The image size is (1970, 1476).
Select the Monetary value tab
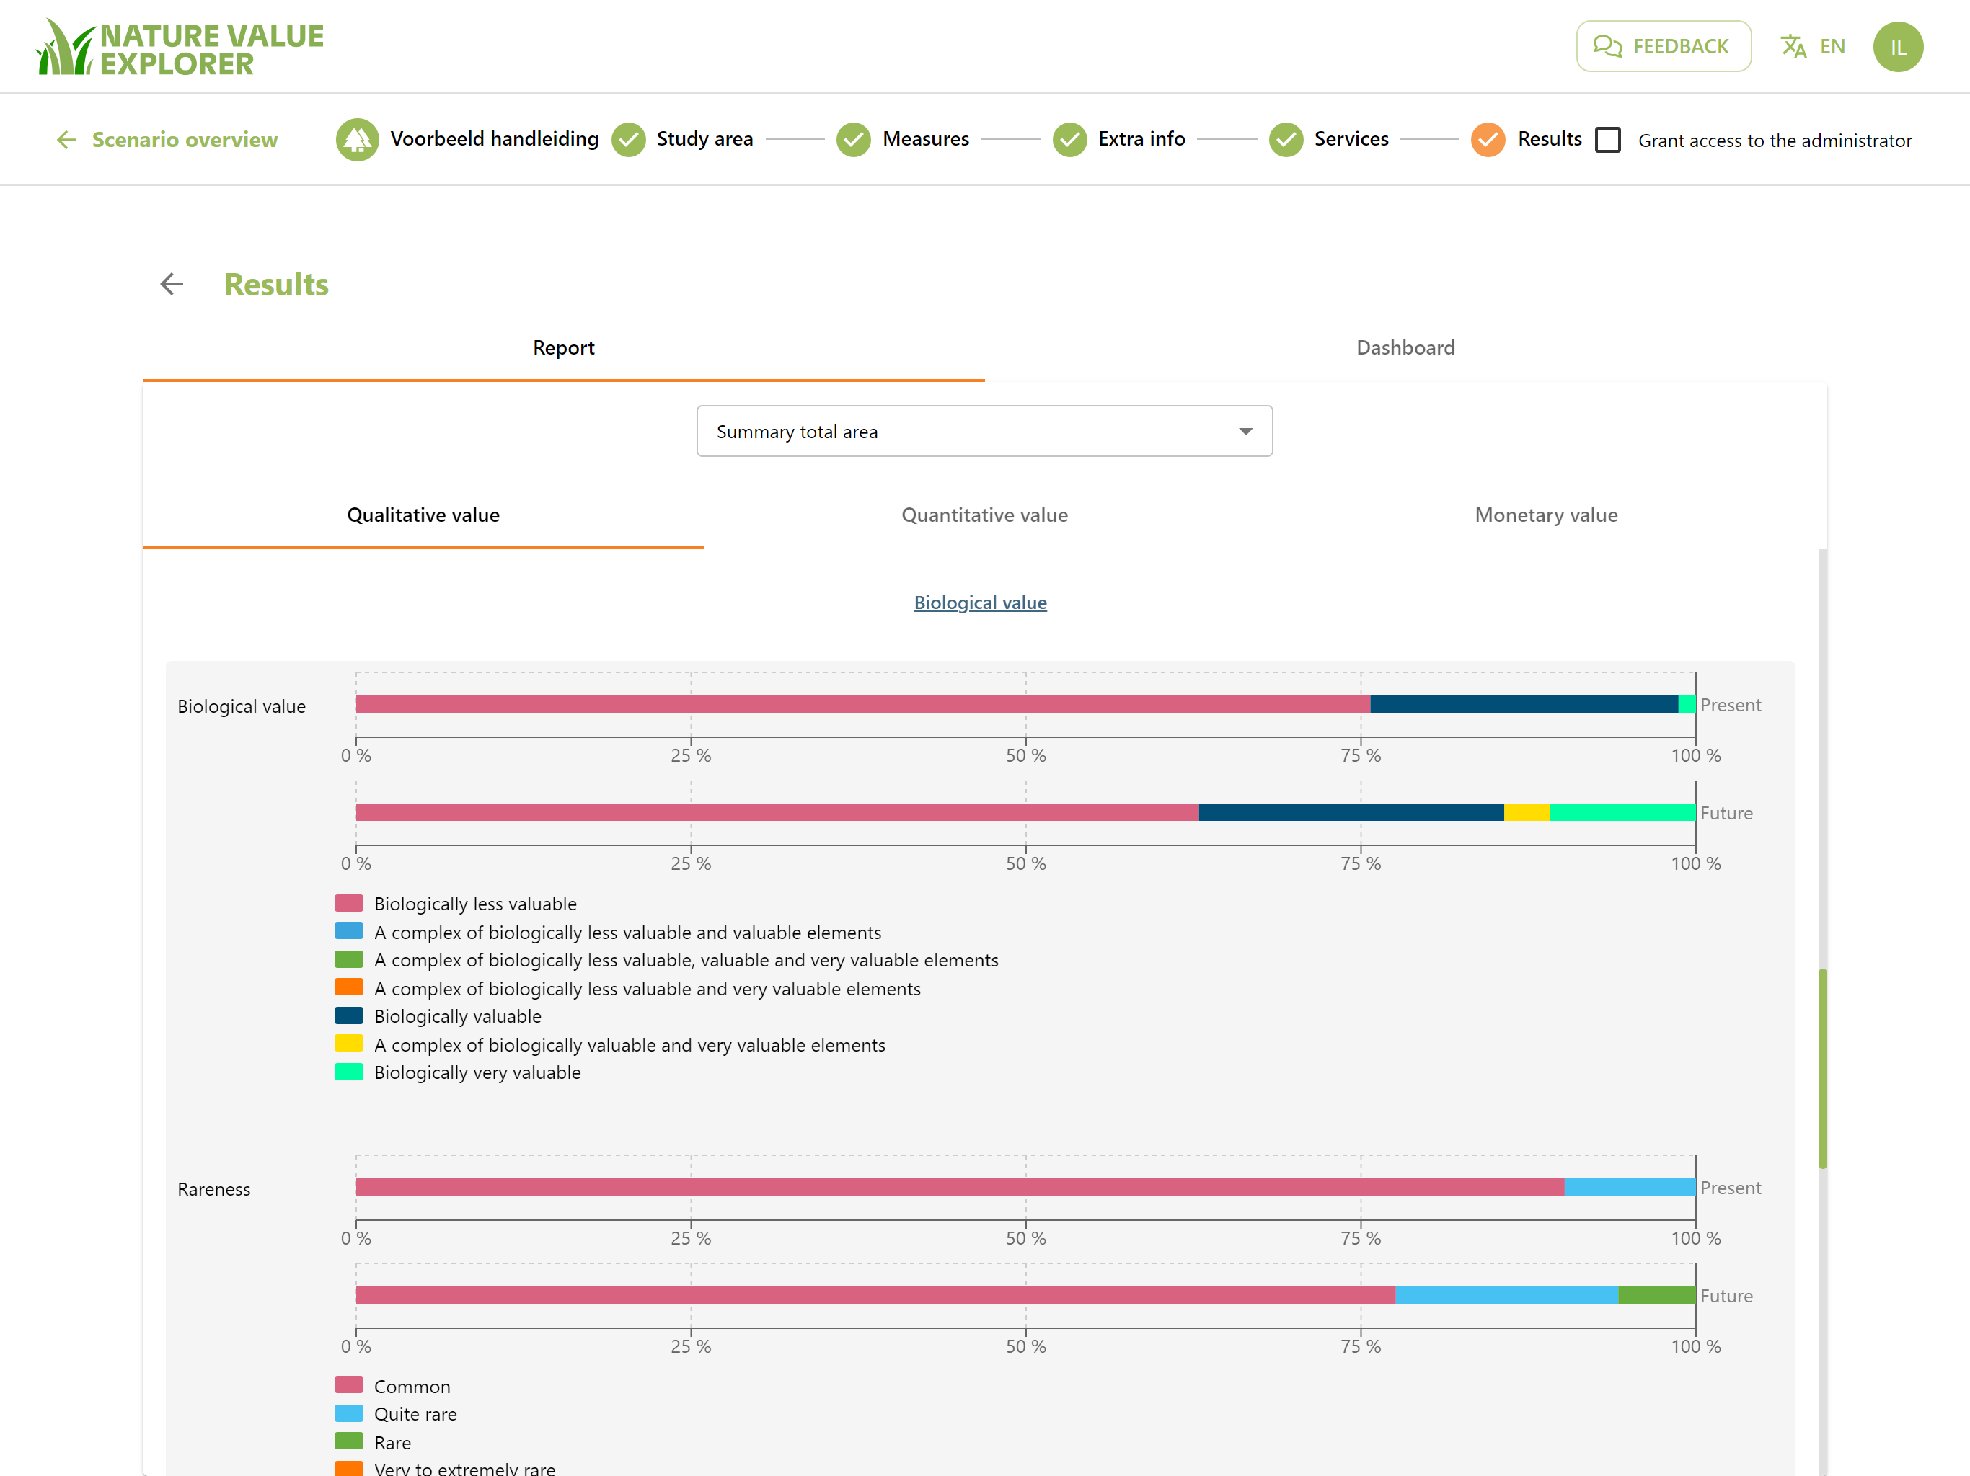tap(1546, 515)
